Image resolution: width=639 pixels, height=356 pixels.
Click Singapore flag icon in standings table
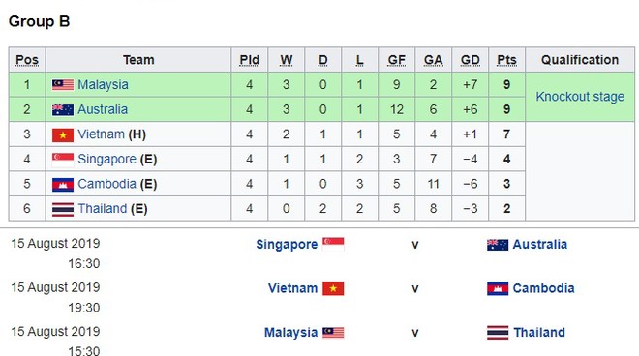(63, 160)
